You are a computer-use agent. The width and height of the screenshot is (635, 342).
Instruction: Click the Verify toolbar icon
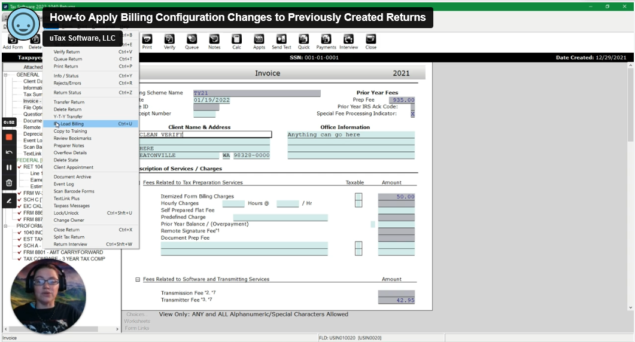169,42
